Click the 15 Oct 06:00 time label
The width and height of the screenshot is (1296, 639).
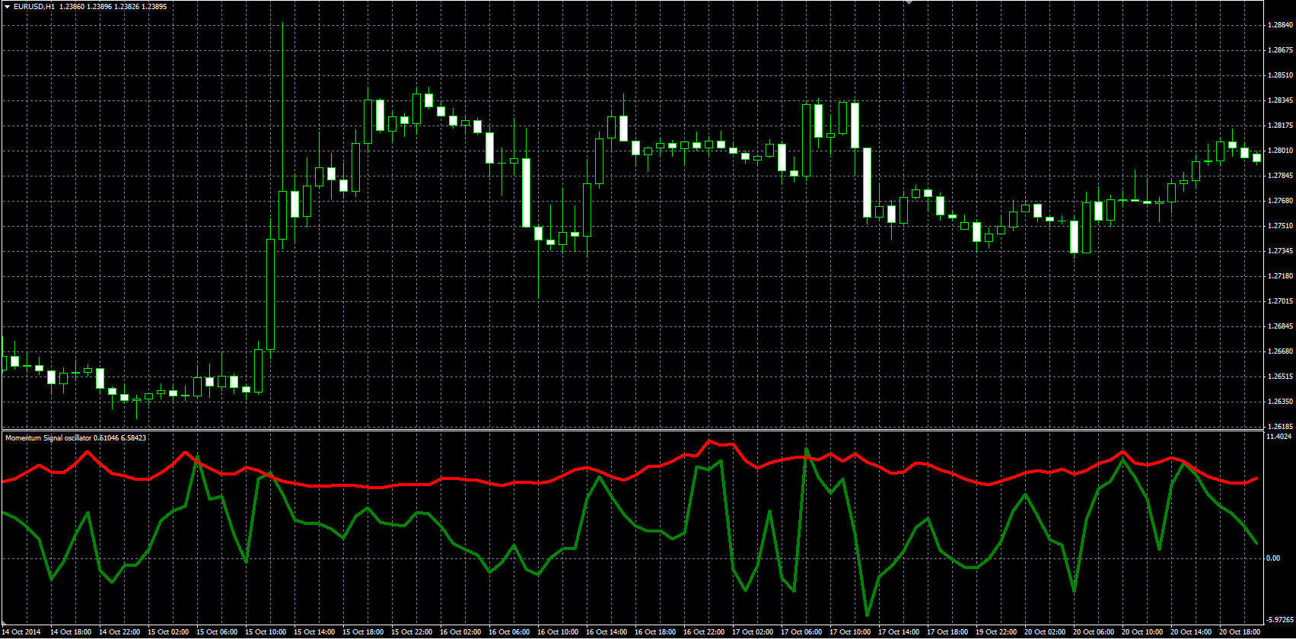point(217,632)
